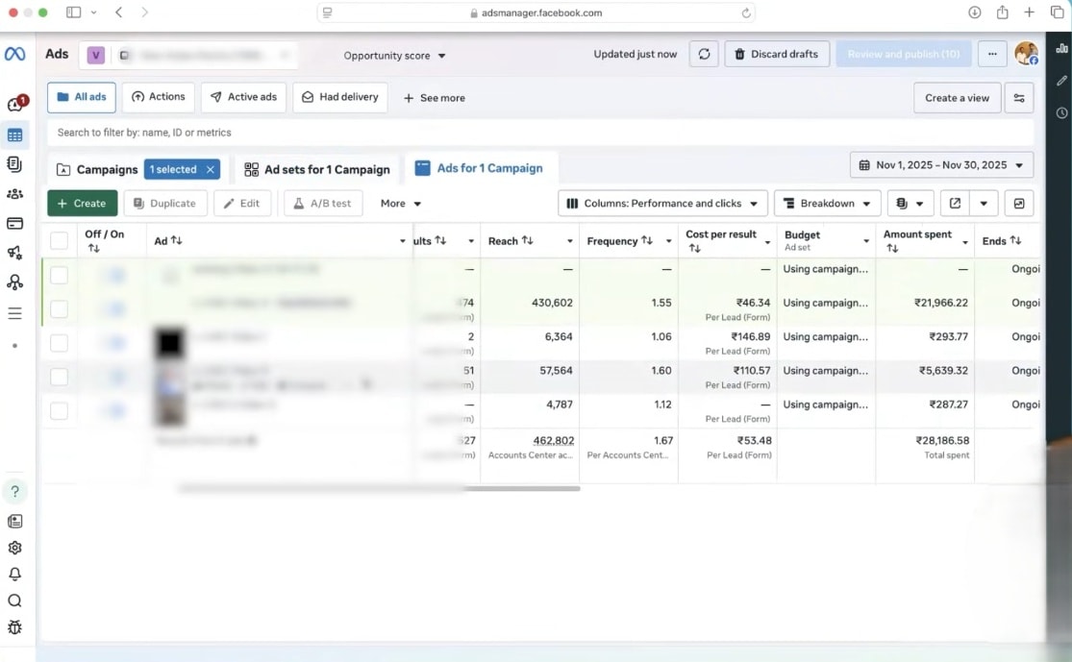1072x662 pixels.
Task: Open the Nov 1 – Nov 30 date range picker
Action: point(941,165)
